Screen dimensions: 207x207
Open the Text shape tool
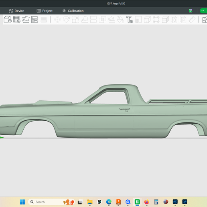(x=129, y=20)
